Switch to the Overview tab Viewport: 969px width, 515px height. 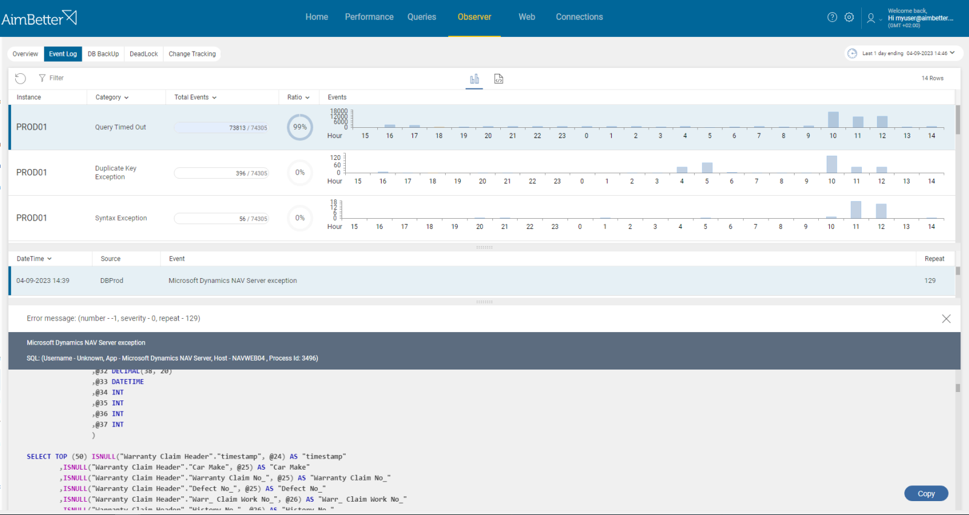click(x=25, y=54)
